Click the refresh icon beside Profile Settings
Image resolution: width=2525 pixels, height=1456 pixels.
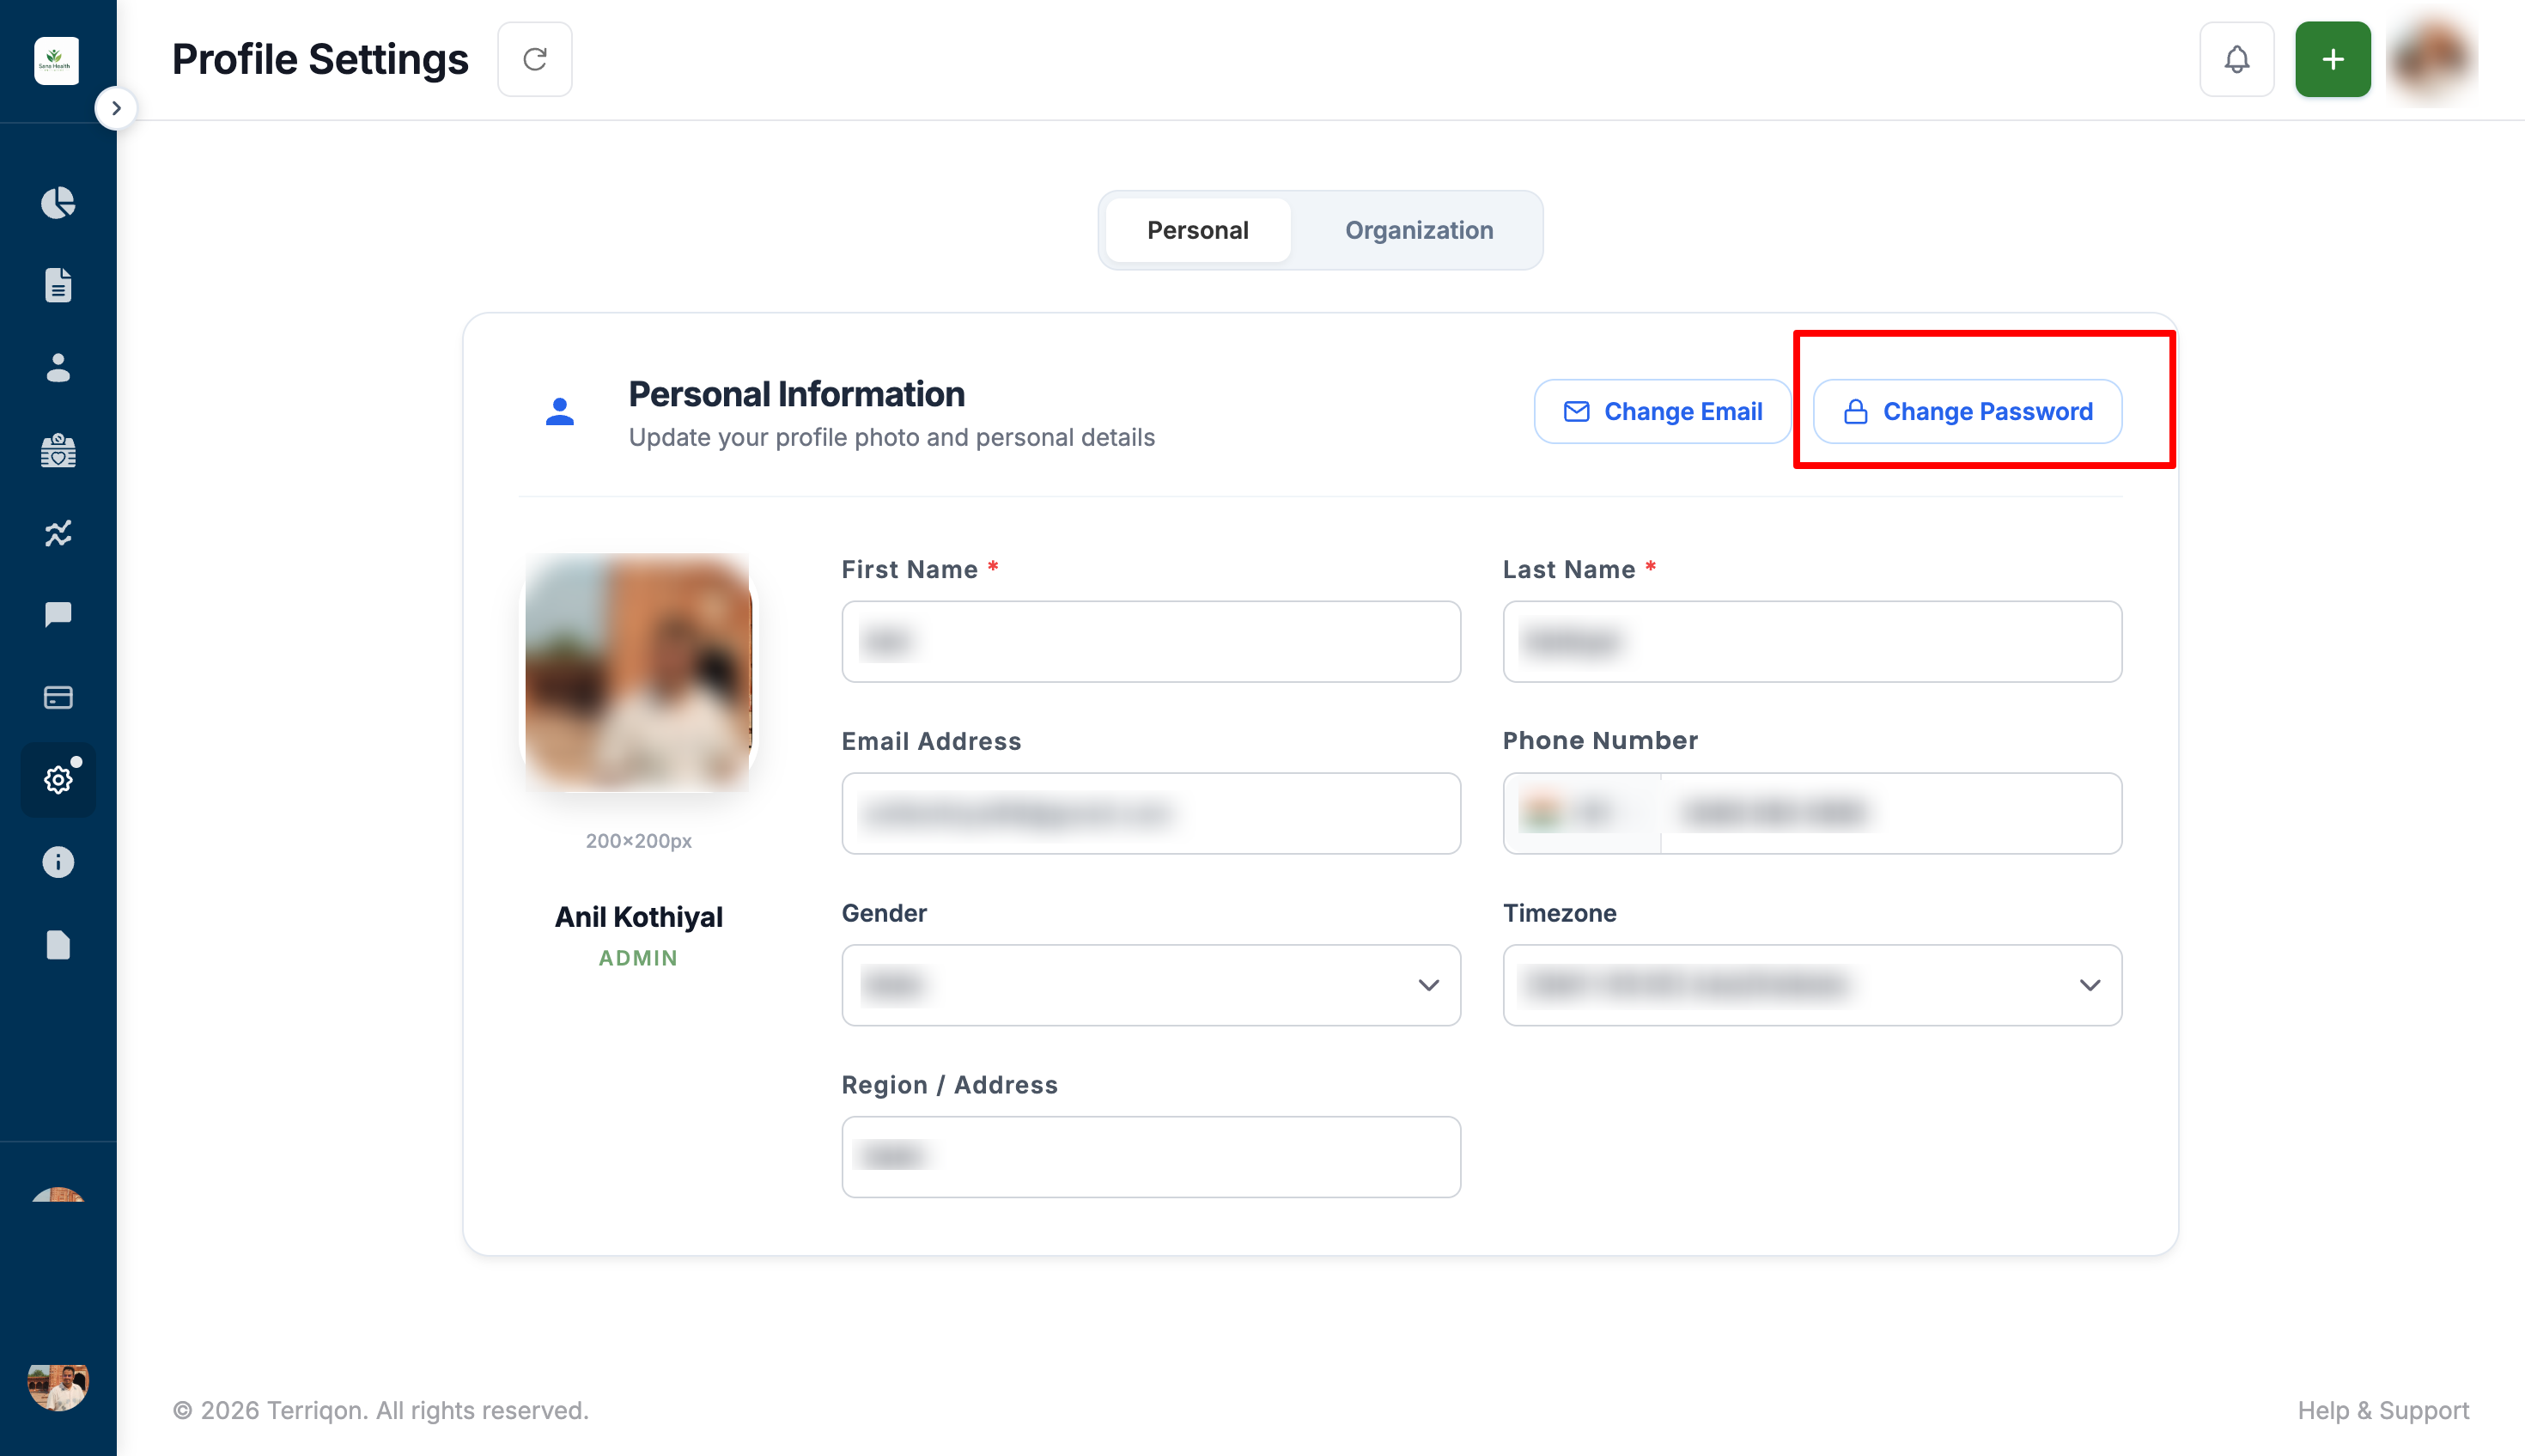coord(535,59)
